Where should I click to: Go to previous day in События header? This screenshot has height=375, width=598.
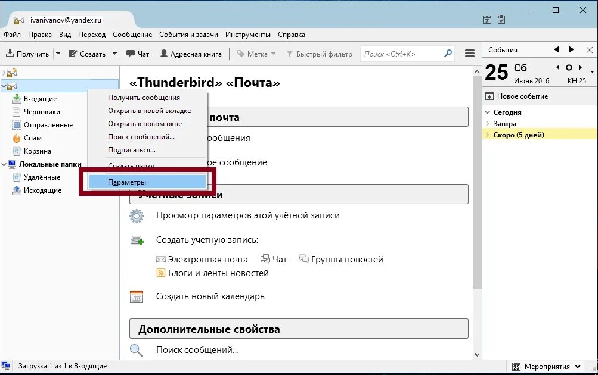557,49
